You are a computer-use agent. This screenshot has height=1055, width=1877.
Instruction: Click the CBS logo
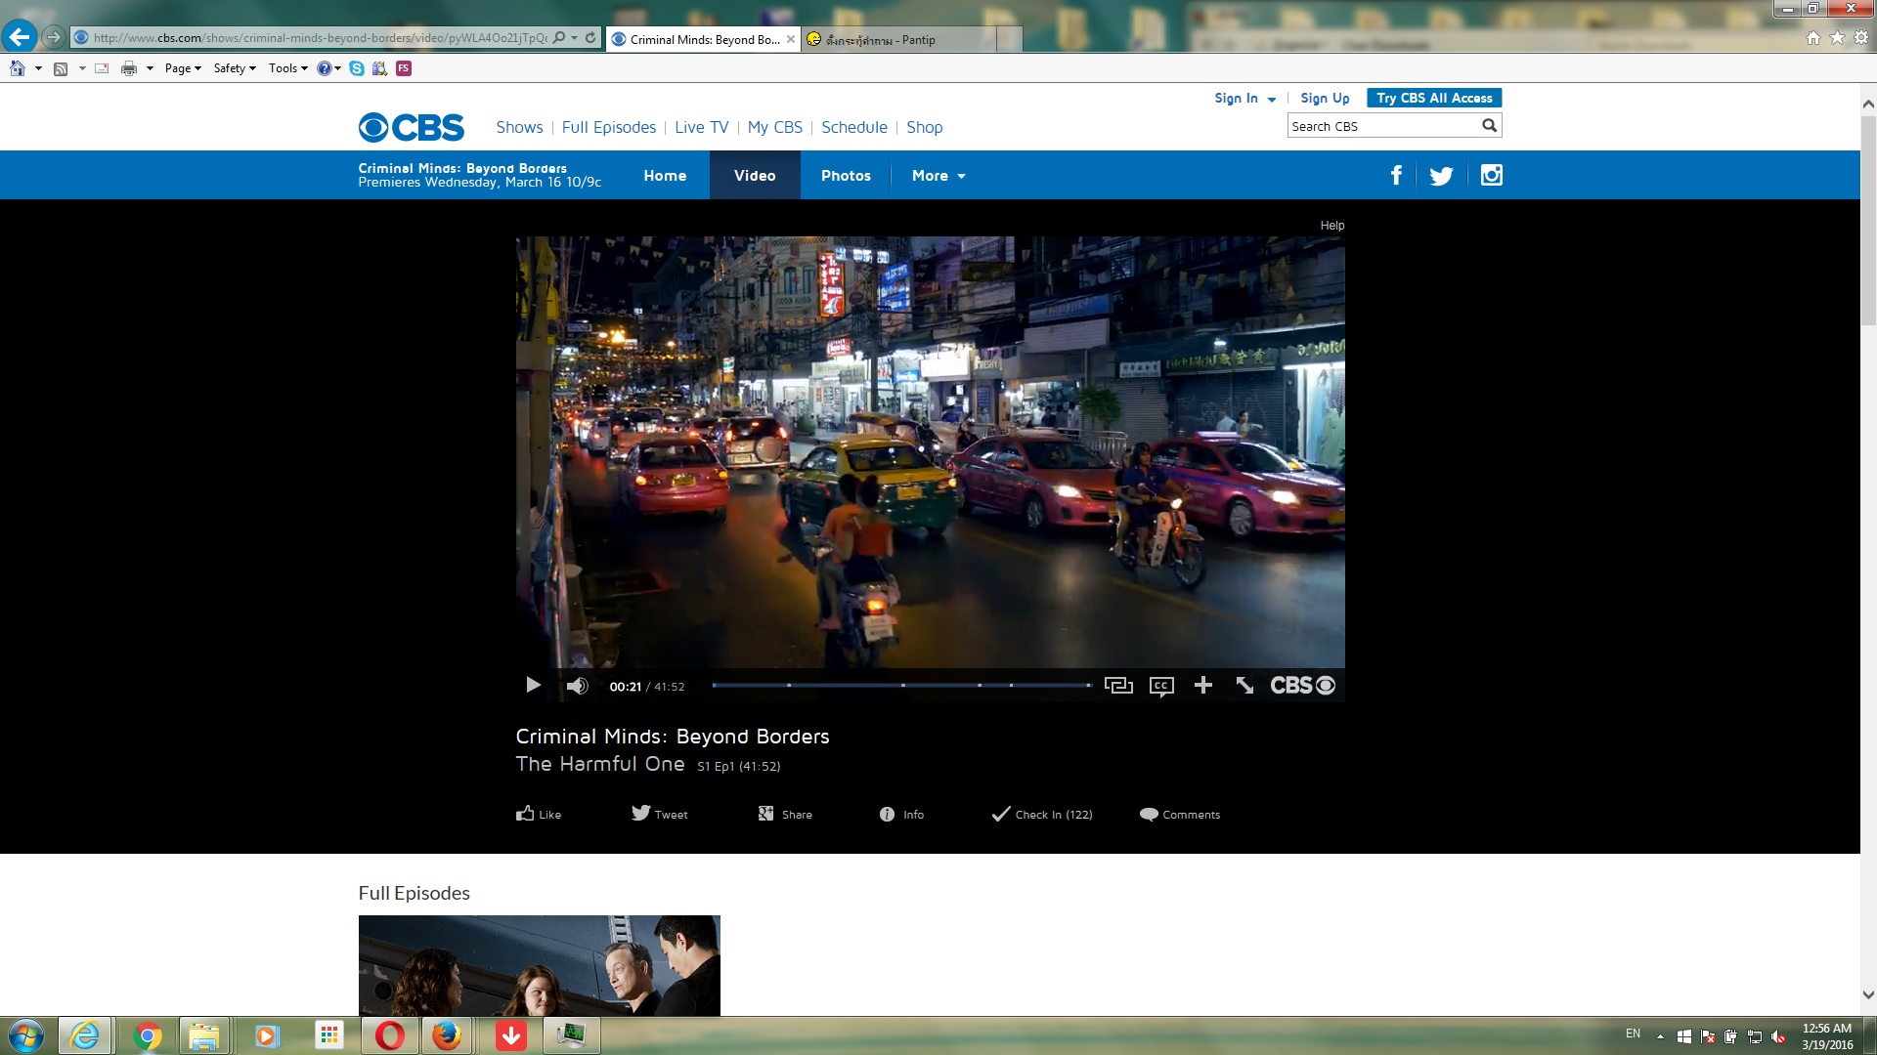412,127
